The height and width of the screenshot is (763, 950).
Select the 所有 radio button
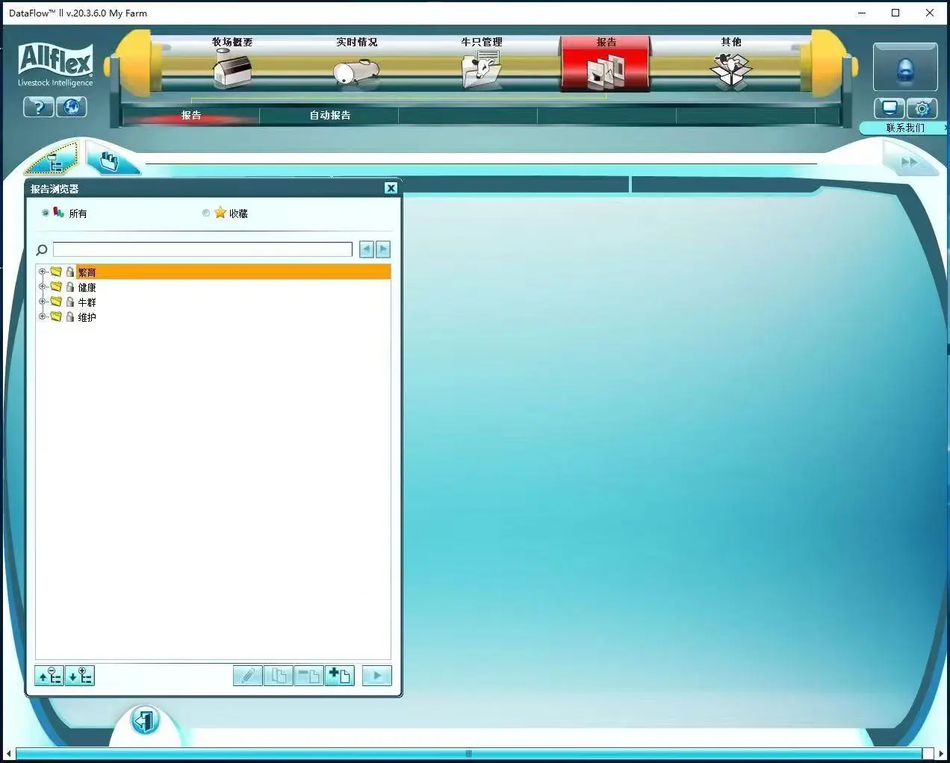tap(46, 213)
